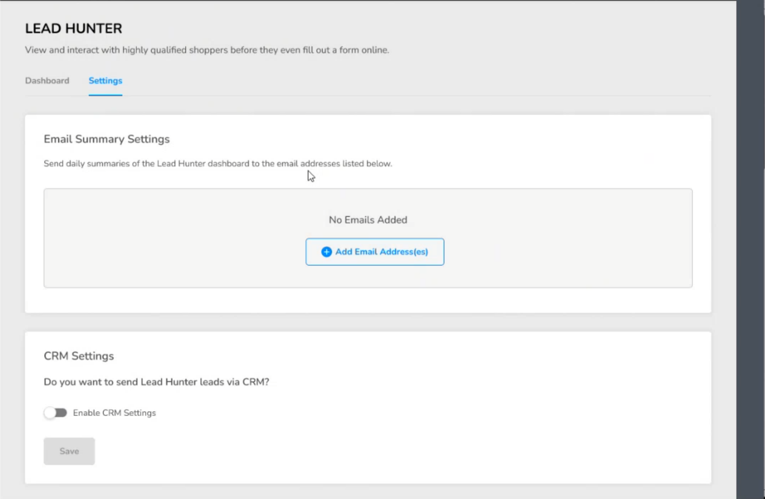765x499 pixels.
Task: Click the Save button in CRM Settings
Action: (x=69, y=451)
